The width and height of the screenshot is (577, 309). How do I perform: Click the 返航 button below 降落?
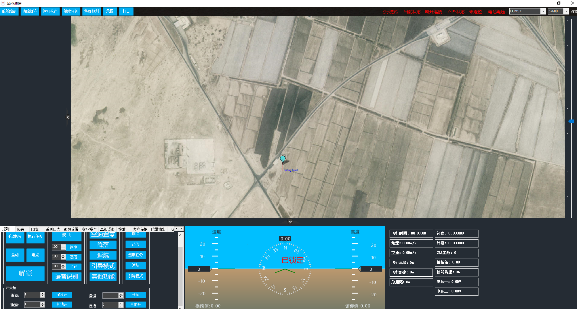pos(103,255)
